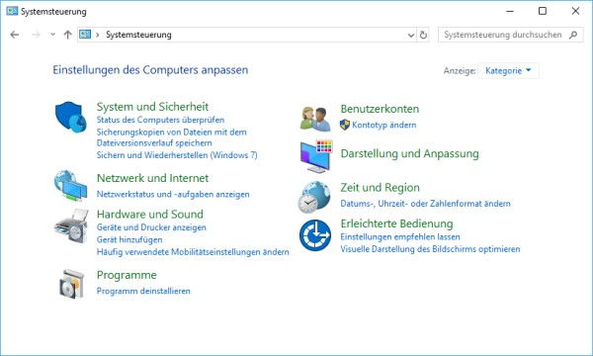
Task: Click the shield icon beside Kontotyp ändern
Action: (345, 125)
